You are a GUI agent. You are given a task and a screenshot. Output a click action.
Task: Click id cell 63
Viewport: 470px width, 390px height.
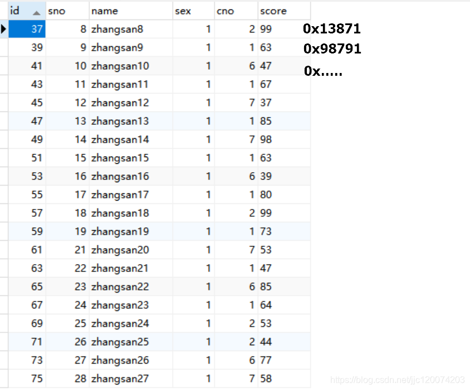(x=27, y=268)
